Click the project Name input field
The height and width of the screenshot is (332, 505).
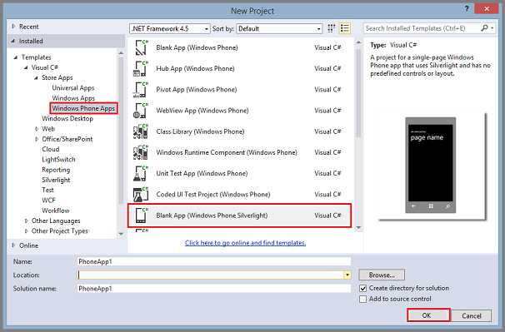[214, 261]
